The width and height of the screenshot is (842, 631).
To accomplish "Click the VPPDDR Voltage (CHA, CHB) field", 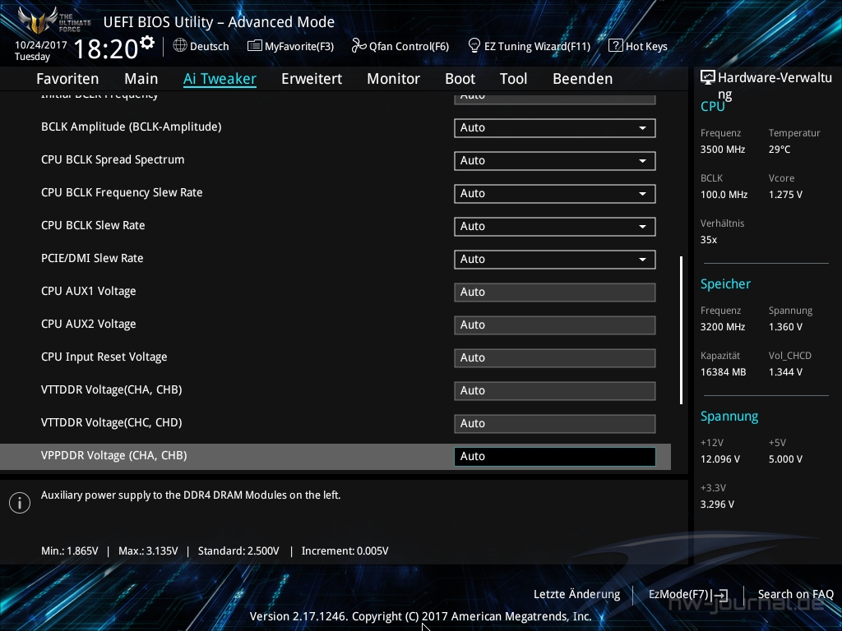I will coord(554,457).
